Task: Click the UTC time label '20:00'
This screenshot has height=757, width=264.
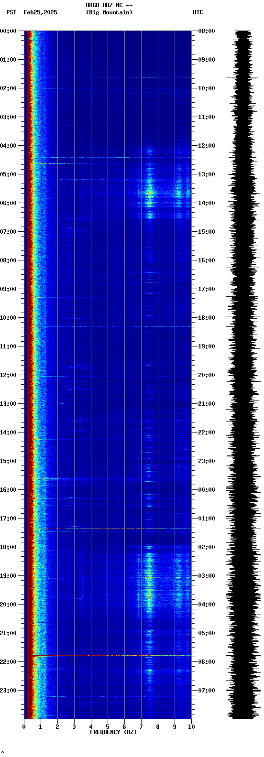Action: coord(207,375)
